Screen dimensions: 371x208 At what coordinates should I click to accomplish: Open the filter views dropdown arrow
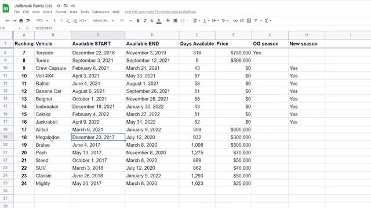[x=261, y=21]
